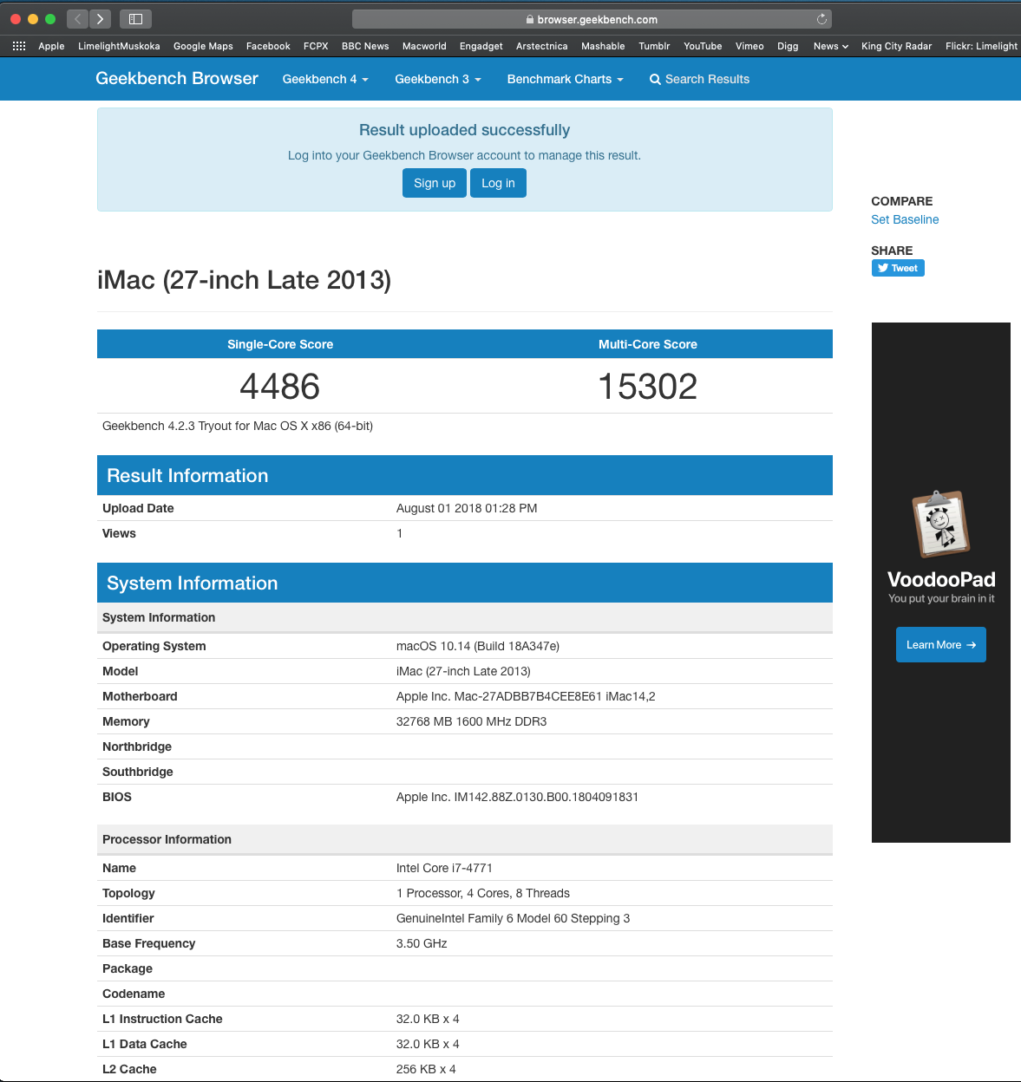
Task: Open the Digg bookmark
Action: tap(788, 46)
